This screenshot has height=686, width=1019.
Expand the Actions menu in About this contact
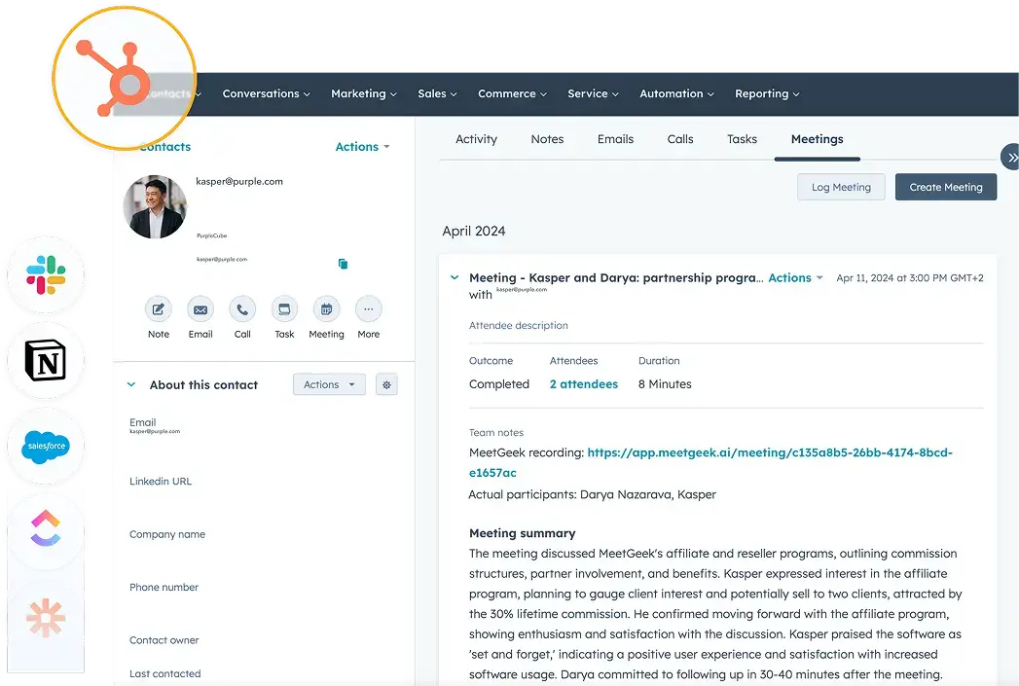328,383
